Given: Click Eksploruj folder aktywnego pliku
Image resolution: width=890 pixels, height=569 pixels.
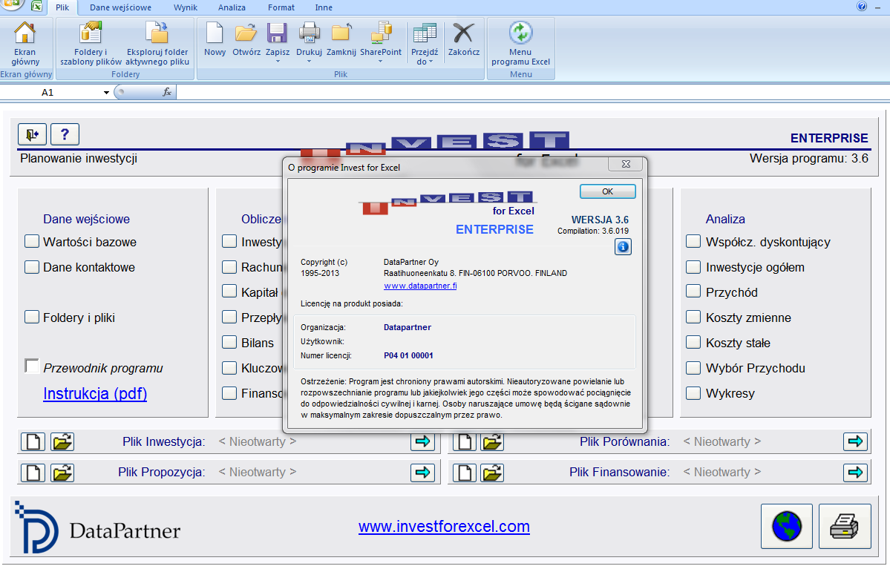Looking at the screenshot, I should (157, 43).
